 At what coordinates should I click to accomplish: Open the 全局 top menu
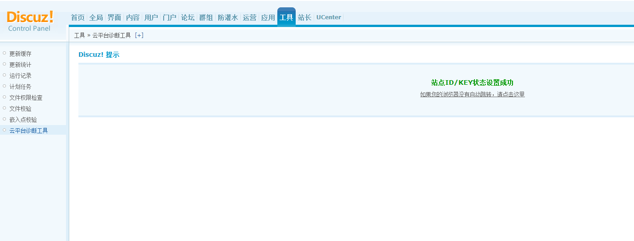[x=96, y=17]
